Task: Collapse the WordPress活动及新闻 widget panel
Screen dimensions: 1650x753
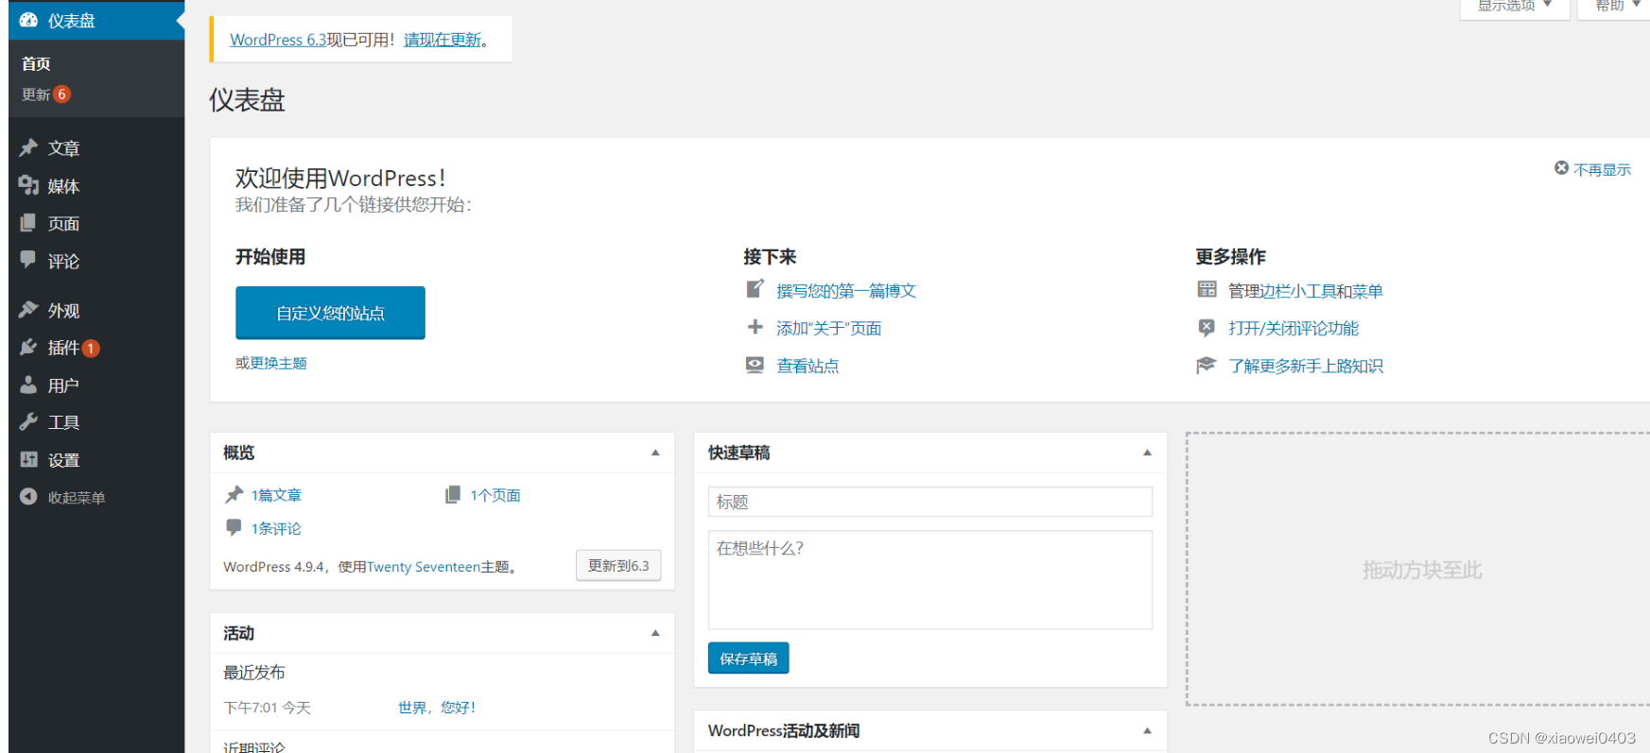Action: [x=1147, y=730]
